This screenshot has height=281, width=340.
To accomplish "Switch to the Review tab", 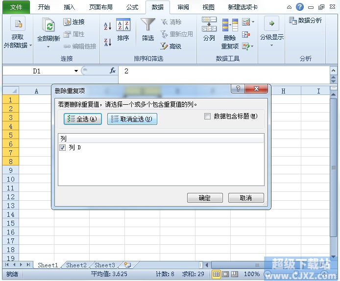I will [x=183, y=7].
